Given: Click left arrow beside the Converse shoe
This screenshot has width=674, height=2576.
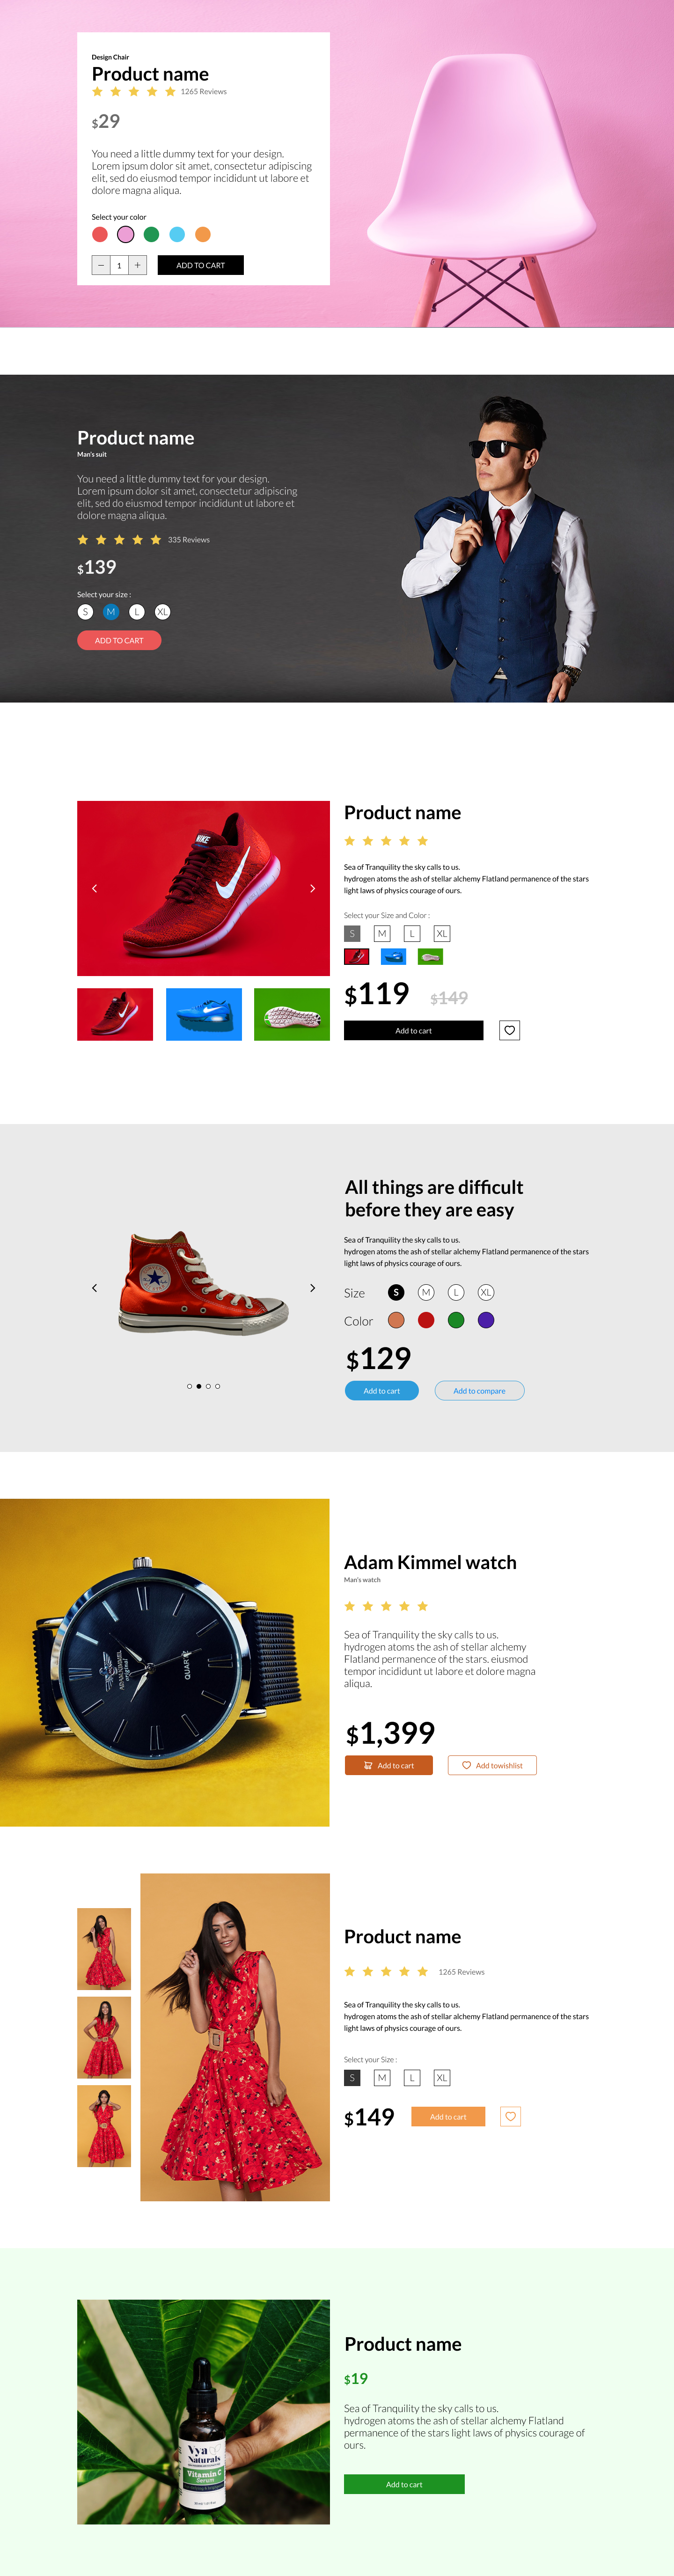Looking at the screenshot, I should tap(95, 1288).
